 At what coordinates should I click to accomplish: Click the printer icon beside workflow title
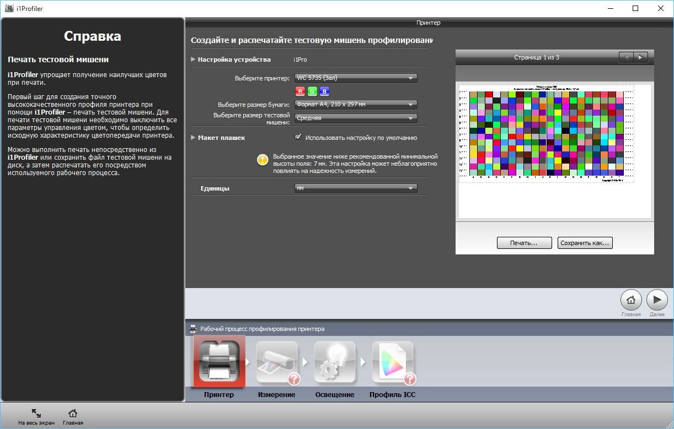[x=192, y=329]
